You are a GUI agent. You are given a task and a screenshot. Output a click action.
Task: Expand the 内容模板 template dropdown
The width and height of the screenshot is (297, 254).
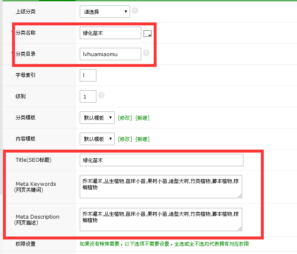pos(97,139)
